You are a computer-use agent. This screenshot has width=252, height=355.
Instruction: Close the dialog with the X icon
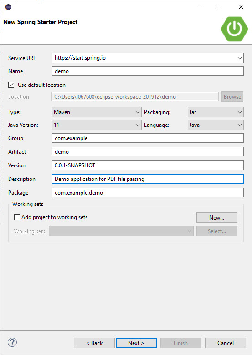pyautogui.click(x=241, y=7)
